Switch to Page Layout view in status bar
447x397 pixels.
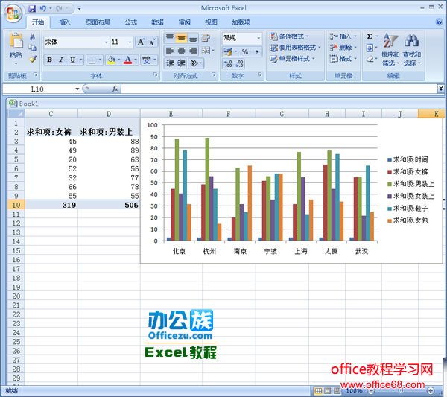[328, 390]
